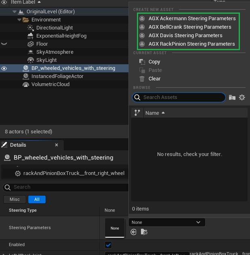Viewport: 250px width, 255px height.
Task: Click the Copy asset icon
Action: point(142,62)
